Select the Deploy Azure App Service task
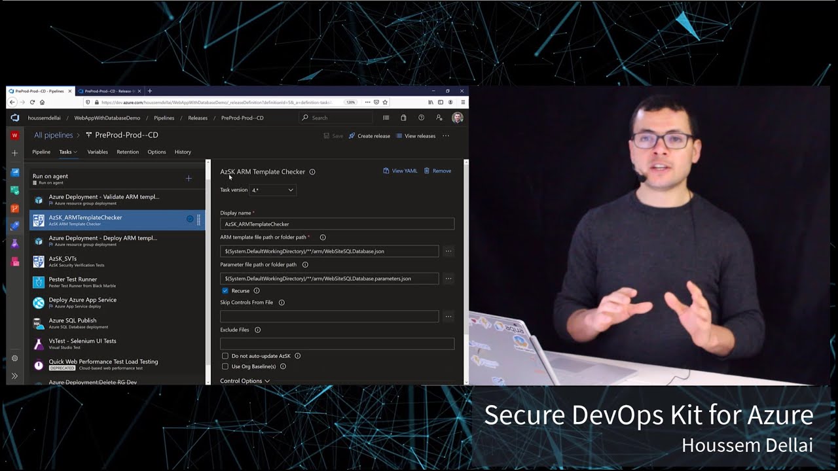This screenshot has width=838, height=471. 118,302
